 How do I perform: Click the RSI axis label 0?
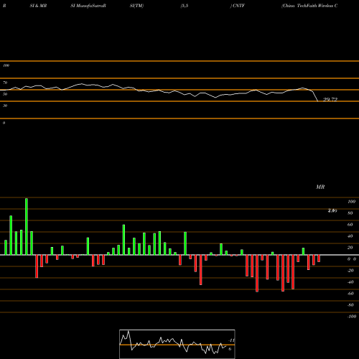click(x=4, y=123)
